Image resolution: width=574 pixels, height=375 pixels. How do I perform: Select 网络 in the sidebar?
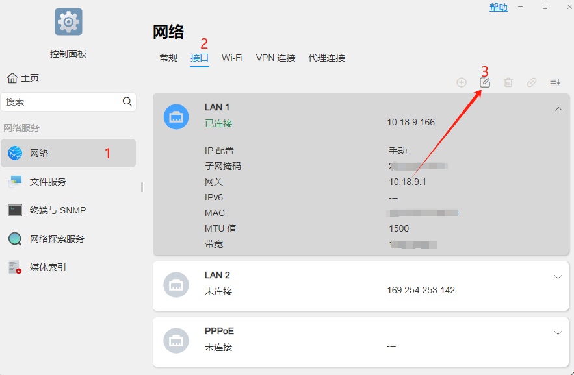68,152
